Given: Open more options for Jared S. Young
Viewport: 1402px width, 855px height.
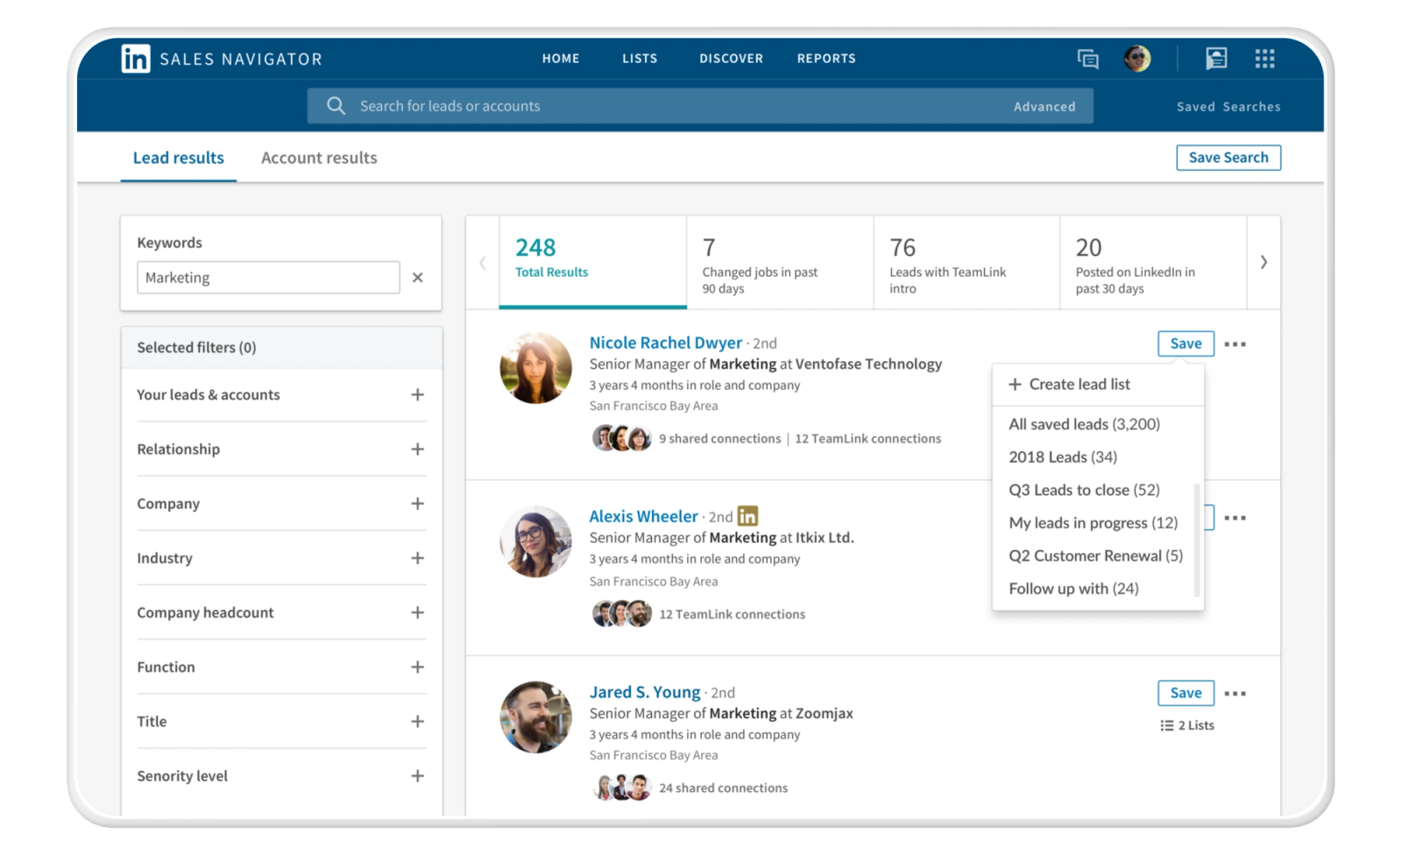Looking at the screenshot, I should click(x=1236, y=694).
